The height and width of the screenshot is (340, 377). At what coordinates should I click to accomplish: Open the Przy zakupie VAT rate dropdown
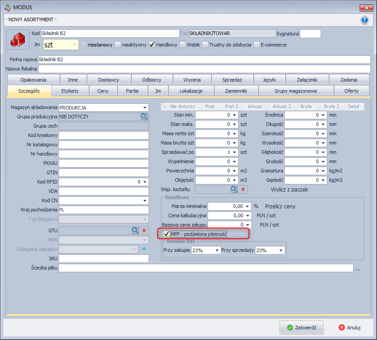coord(217,250)
